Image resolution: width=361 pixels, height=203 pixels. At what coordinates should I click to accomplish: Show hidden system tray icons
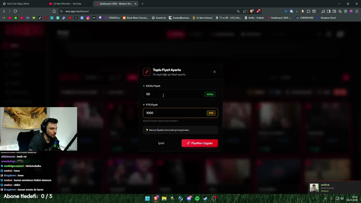tap(325, 198)
